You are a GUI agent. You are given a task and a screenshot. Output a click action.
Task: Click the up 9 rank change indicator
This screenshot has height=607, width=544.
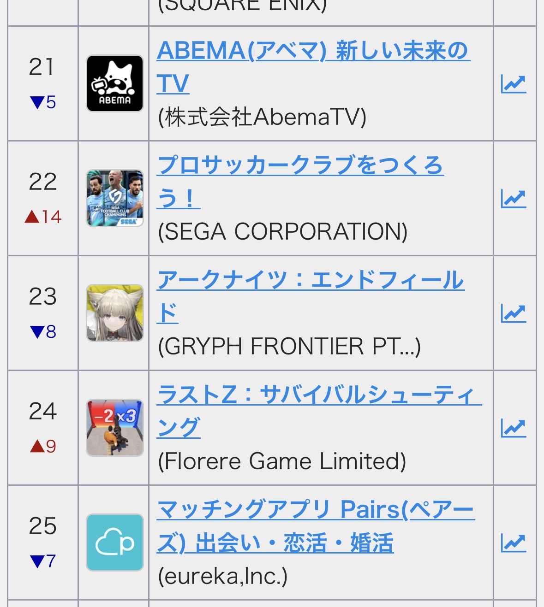coord(43,446)
